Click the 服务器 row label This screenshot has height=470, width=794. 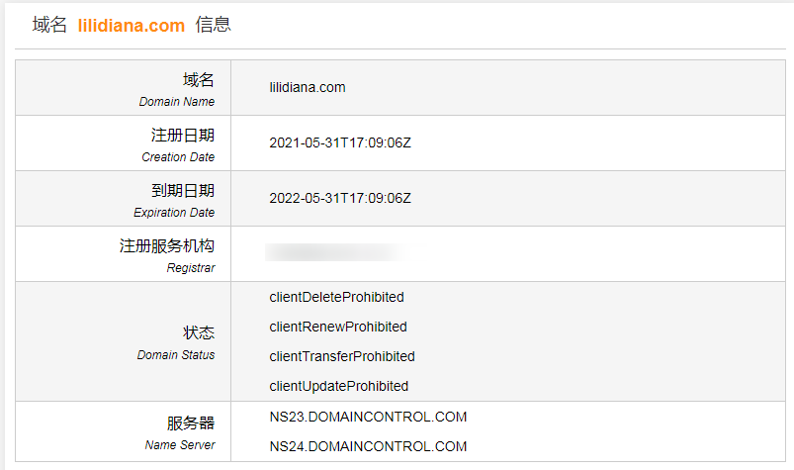[190, 423]
